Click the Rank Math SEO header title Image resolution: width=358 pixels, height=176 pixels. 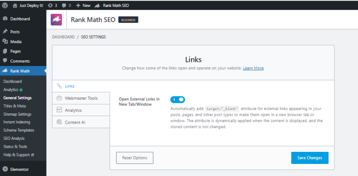(93, 20)
